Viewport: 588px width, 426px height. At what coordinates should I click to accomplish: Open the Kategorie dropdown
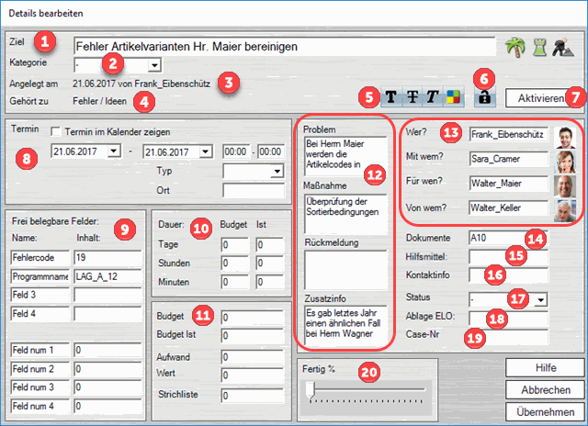point(153,65)
